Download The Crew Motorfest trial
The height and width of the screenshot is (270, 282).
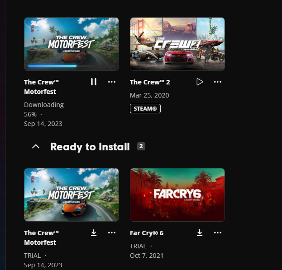coord(94,233)
